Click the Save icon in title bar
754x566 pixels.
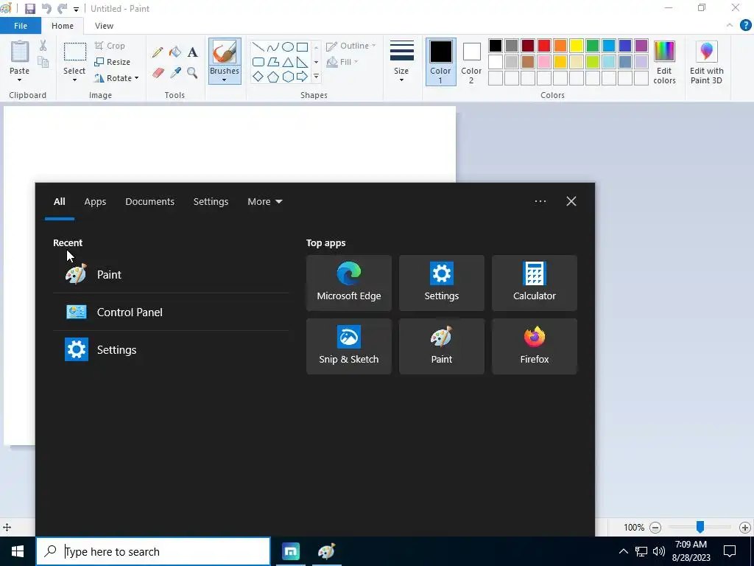point(29,9)
